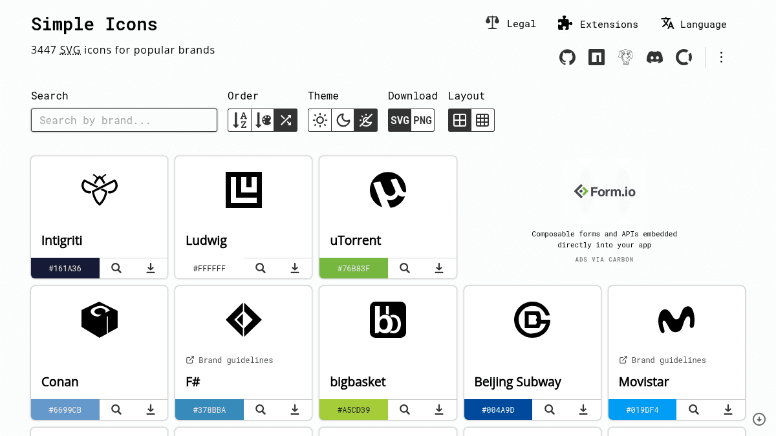
Task: Download the Conan icon
Action: 151,410
